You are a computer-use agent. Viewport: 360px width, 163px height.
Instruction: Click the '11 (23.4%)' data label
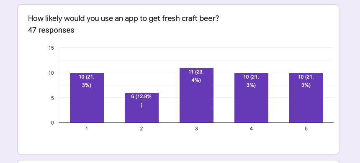coord(196,76)
